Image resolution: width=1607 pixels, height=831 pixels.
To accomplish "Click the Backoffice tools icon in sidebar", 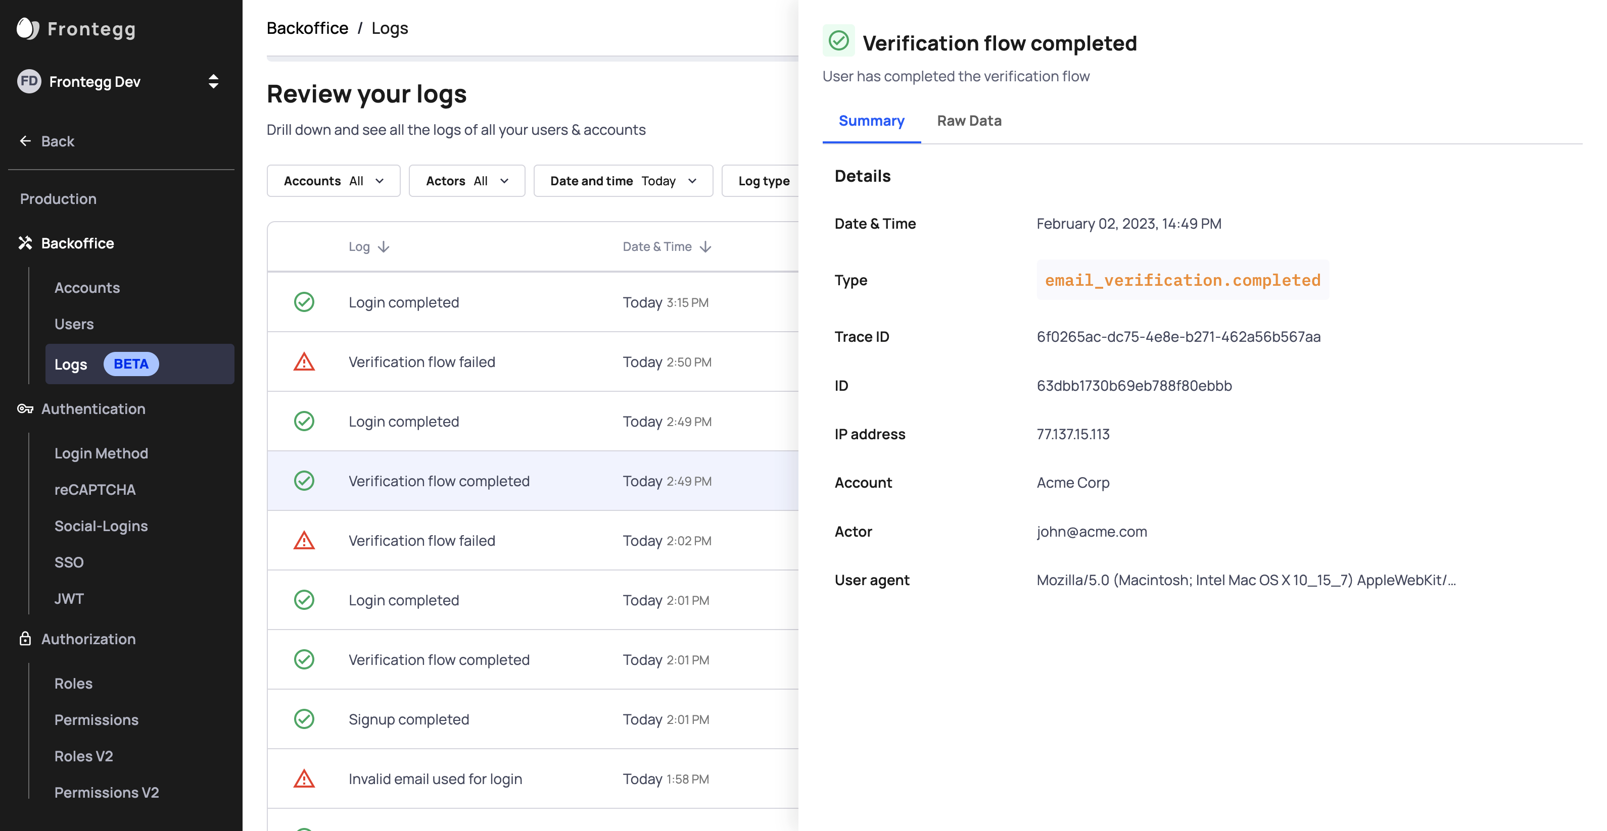I will coord(25,243).
